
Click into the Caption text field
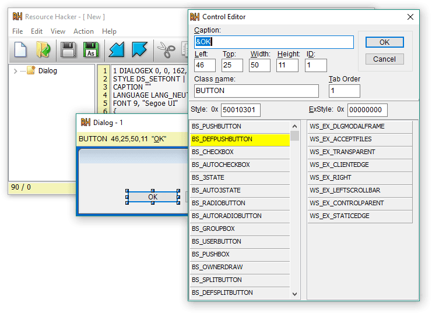click(x=273, y=42)
